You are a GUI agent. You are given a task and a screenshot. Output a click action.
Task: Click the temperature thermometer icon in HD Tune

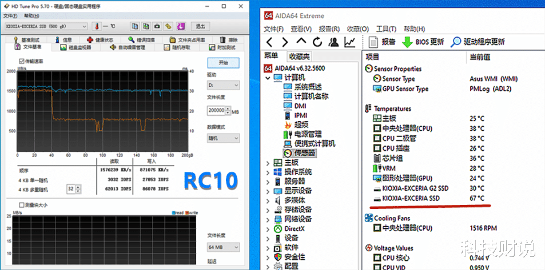click(96, 26)
